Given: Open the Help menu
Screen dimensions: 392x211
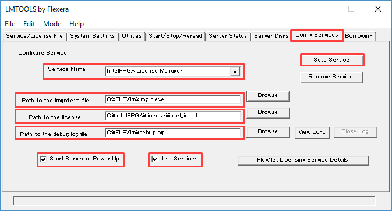Looking at the screenshot, I should 76,24.
